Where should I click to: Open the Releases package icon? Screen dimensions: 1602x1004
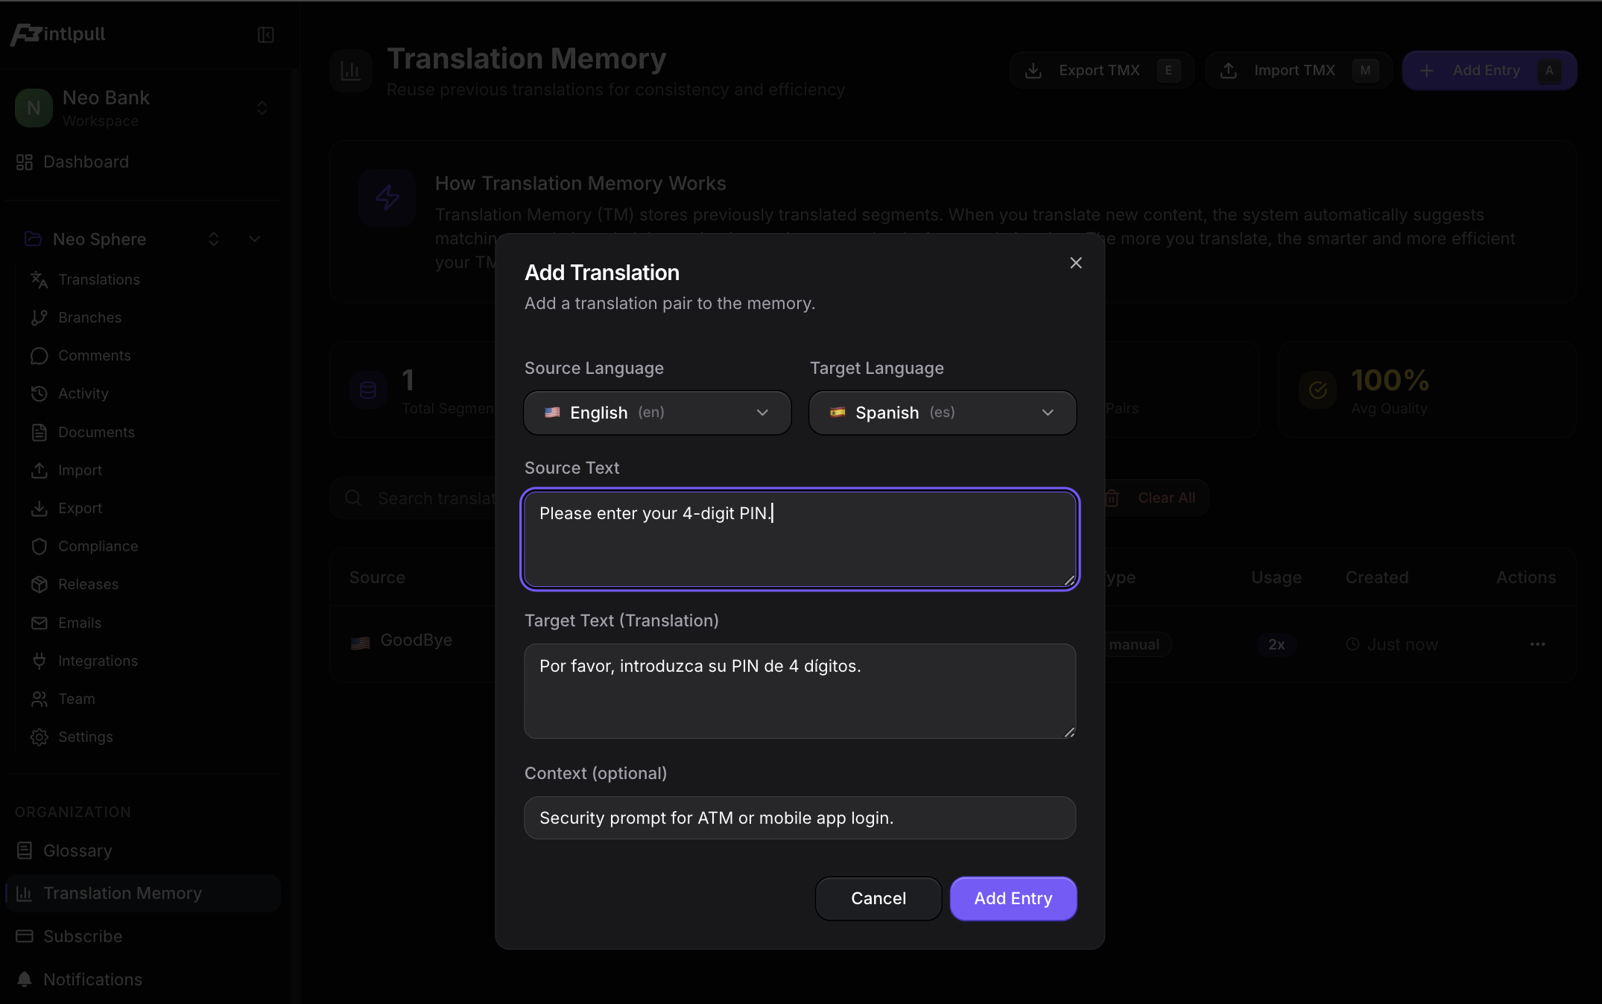coord(39,585)
